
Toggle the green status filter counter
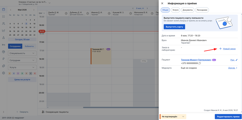coord(22,73)
